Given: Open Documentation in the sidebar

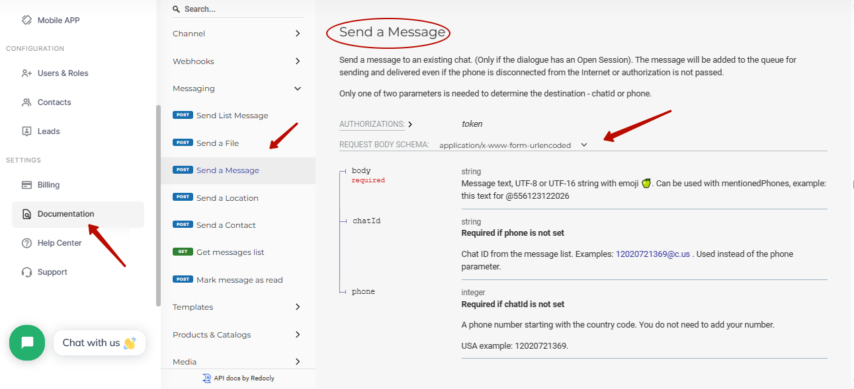Looking at the screenshot, I should pos(78,214).
